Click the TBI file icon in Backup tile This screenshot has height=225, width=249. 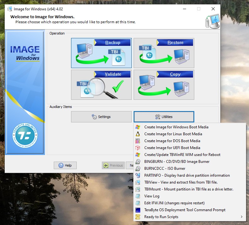click(117, 57)
